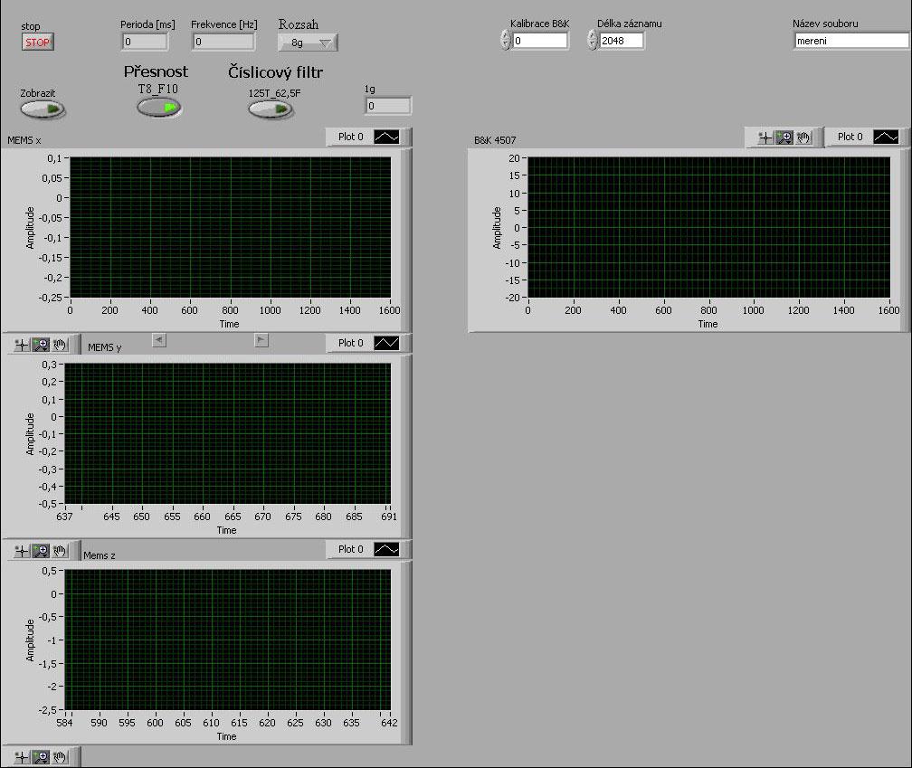Screen dimensions: 912x768
Task: Click the Frekvence [Hz] field
Action: tap(223, 42)
